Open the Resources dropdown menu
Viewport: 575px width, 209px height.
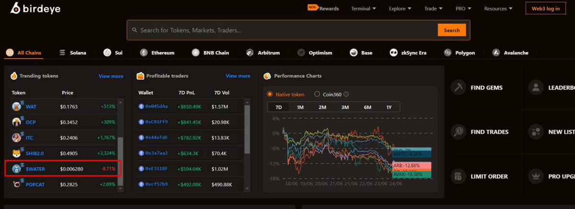click(x=498, y=8)
